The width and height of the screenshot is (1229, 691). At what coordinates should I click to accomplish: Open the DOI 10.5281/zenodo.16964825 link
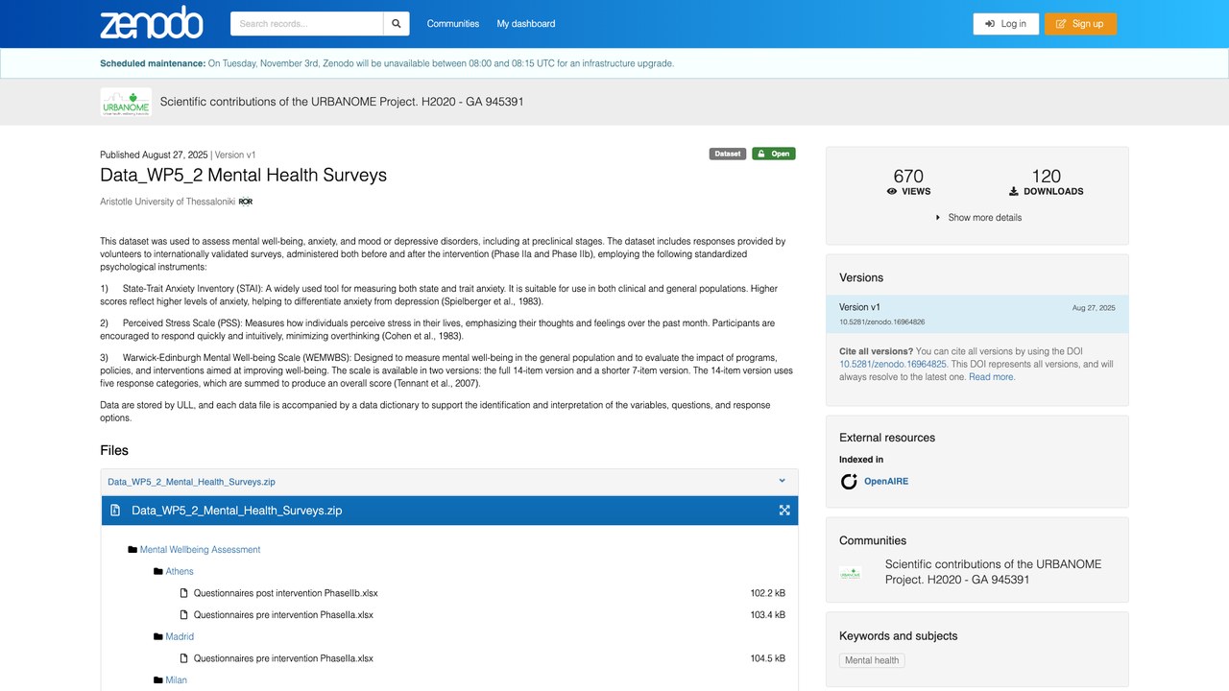[x=893, y=365]
